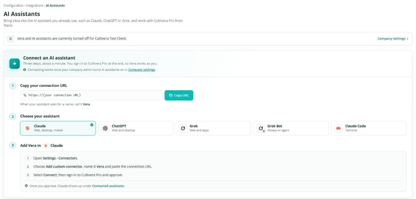The width and height of the screenshot is (416, 199).
Task: Click the check icon beside Once you approve
Action: coord(26,186)
